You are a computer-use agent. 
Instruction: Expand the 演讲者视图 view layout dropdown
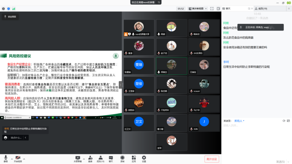click(x=197, y=8)
